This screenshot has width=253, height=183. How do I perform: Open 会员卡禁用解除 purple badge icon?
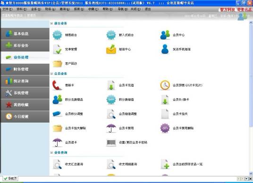click(x=165, y=128)
